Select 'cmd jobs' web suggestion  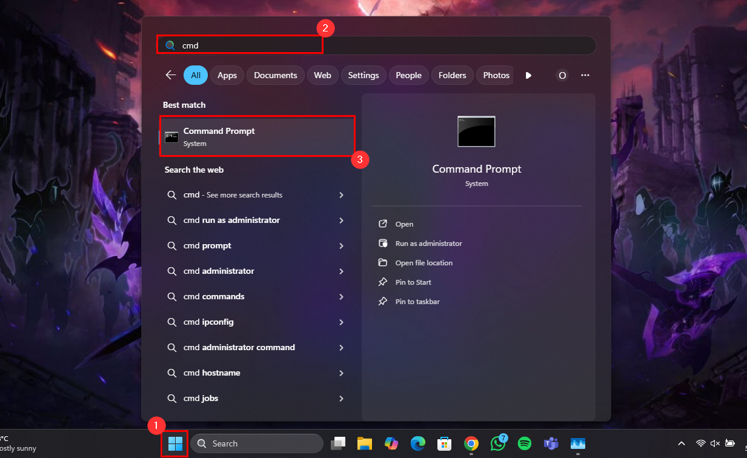[256, 399]
